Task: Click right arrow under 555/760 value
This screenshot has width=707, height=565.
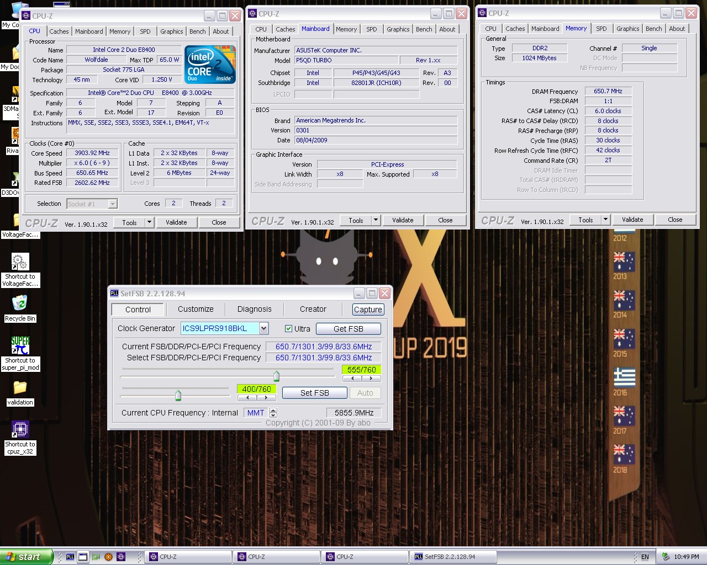Action: pos(371,379)
